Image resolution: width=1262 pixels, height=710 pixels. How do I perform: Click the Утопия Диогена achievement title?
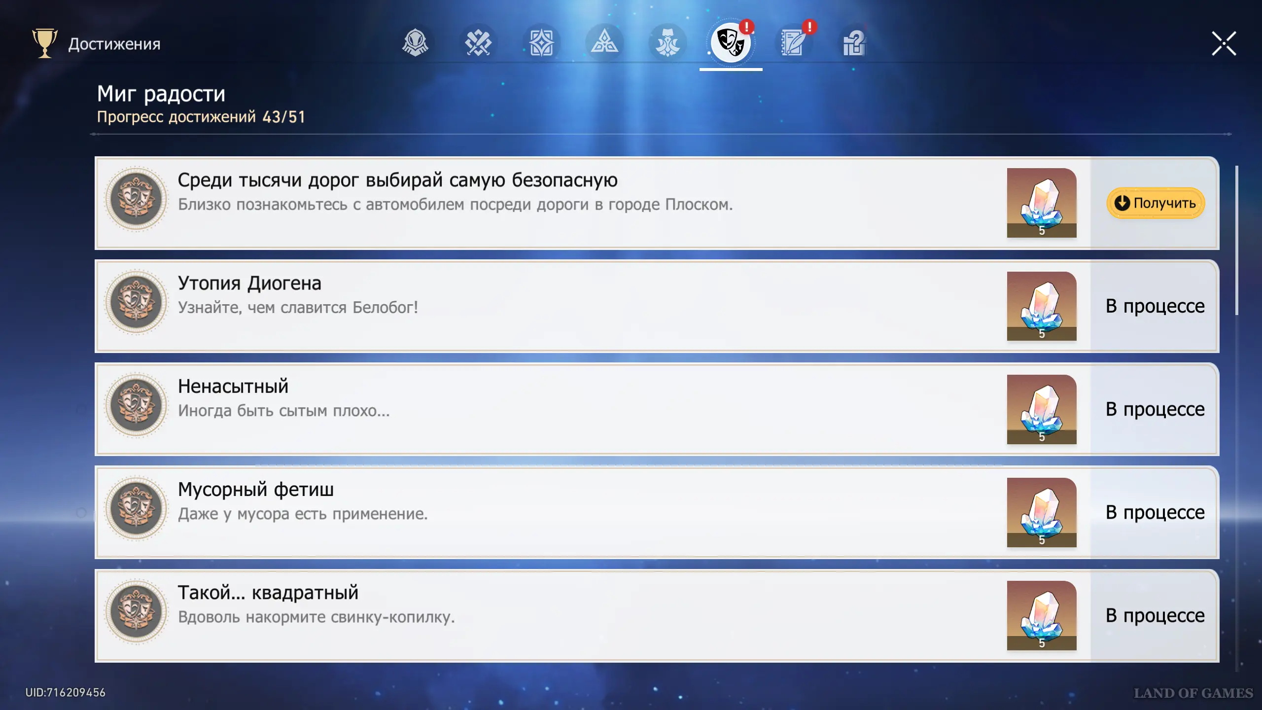pos(249,284)
